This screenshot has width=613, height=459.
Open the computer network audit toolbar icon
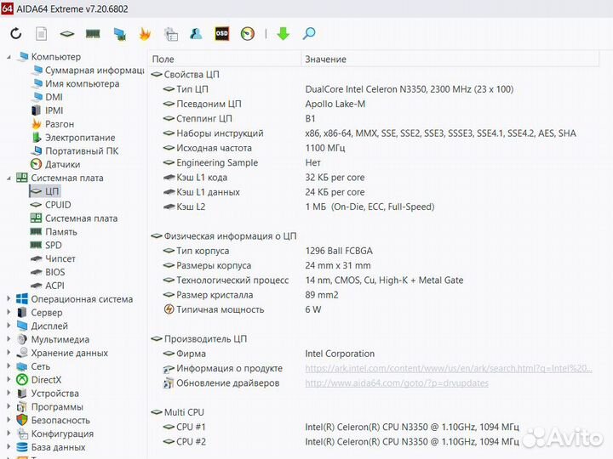(119, 34)
